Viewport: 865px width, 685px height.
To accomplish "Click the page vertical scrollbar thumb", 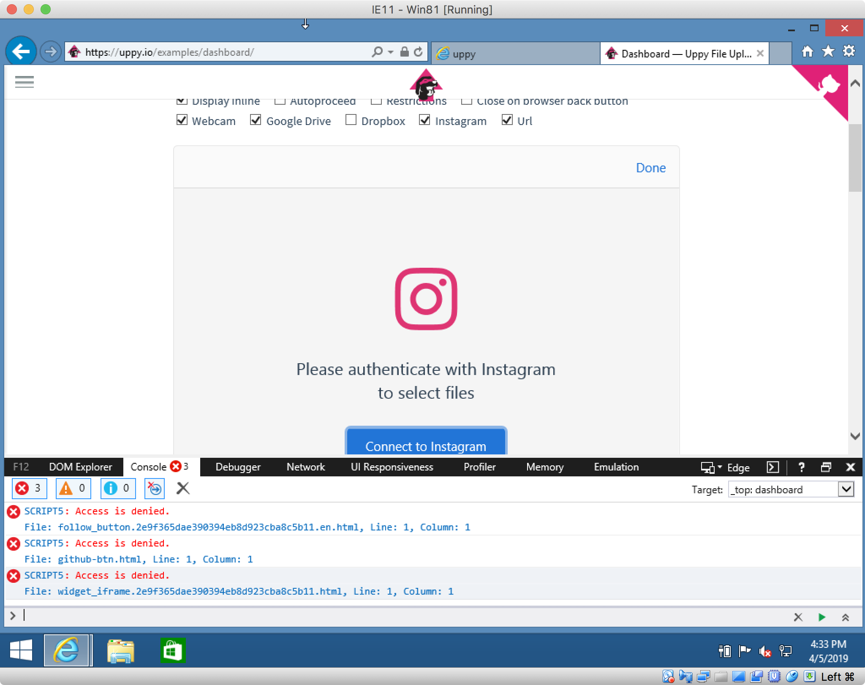I will click(855, 158).
